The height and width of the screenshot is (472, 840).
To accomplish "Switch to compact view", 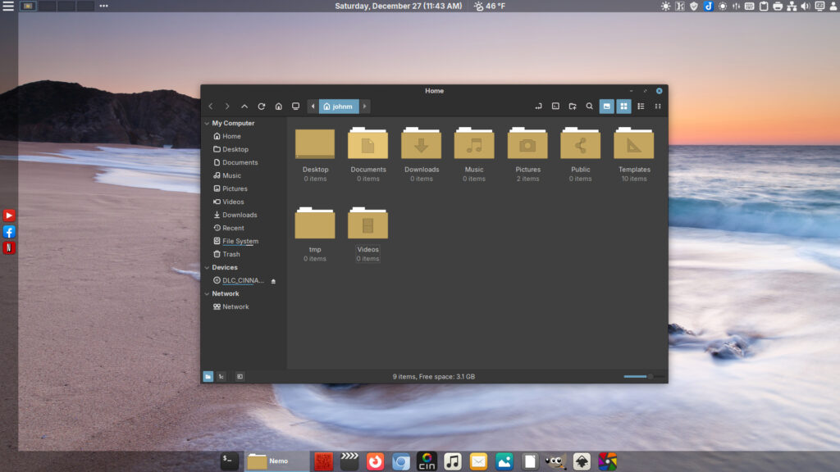I will click(x=658, y=107).
